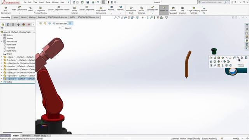Click the New document icon
Image resolution: width=249 pixels, height=140 pixels.
(77, 2)
